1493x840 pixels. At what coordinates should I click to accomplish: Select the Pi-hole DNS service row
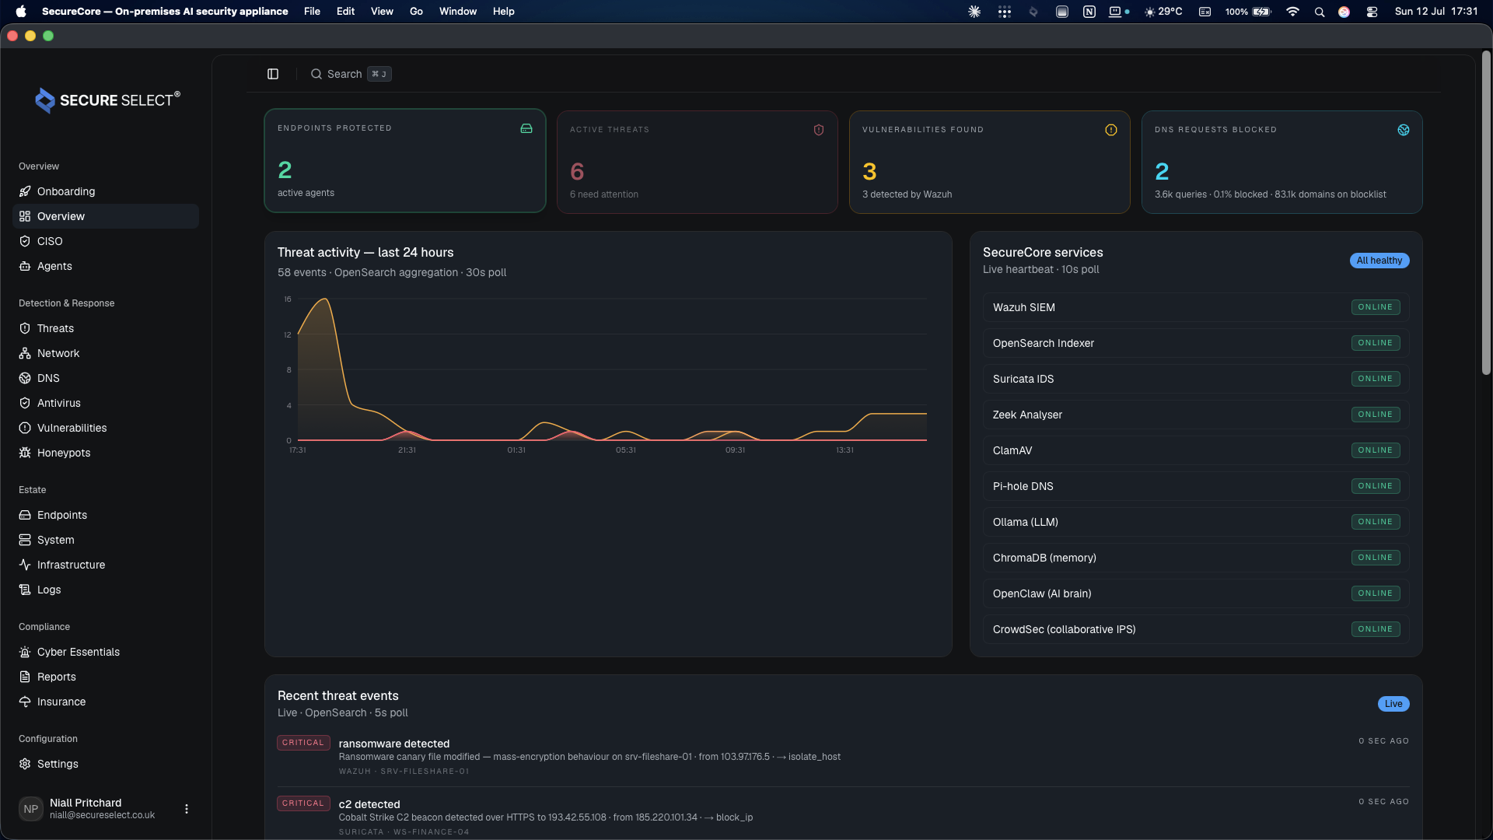pyautogui.click(x=1196, y=486)
